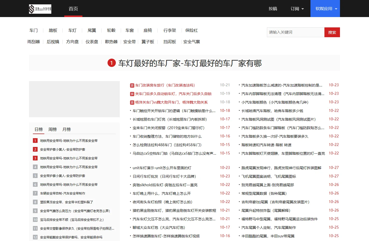Open article 飞机尾翼图案说明
369x241 pixels.
point(269,176)
